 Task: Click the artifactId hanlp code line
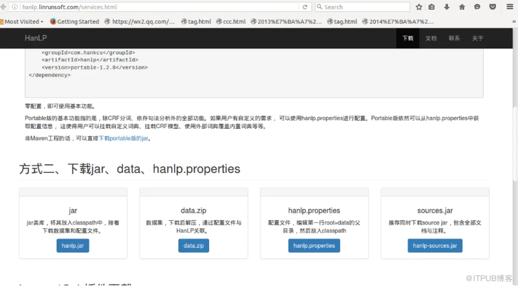[90, 60]
